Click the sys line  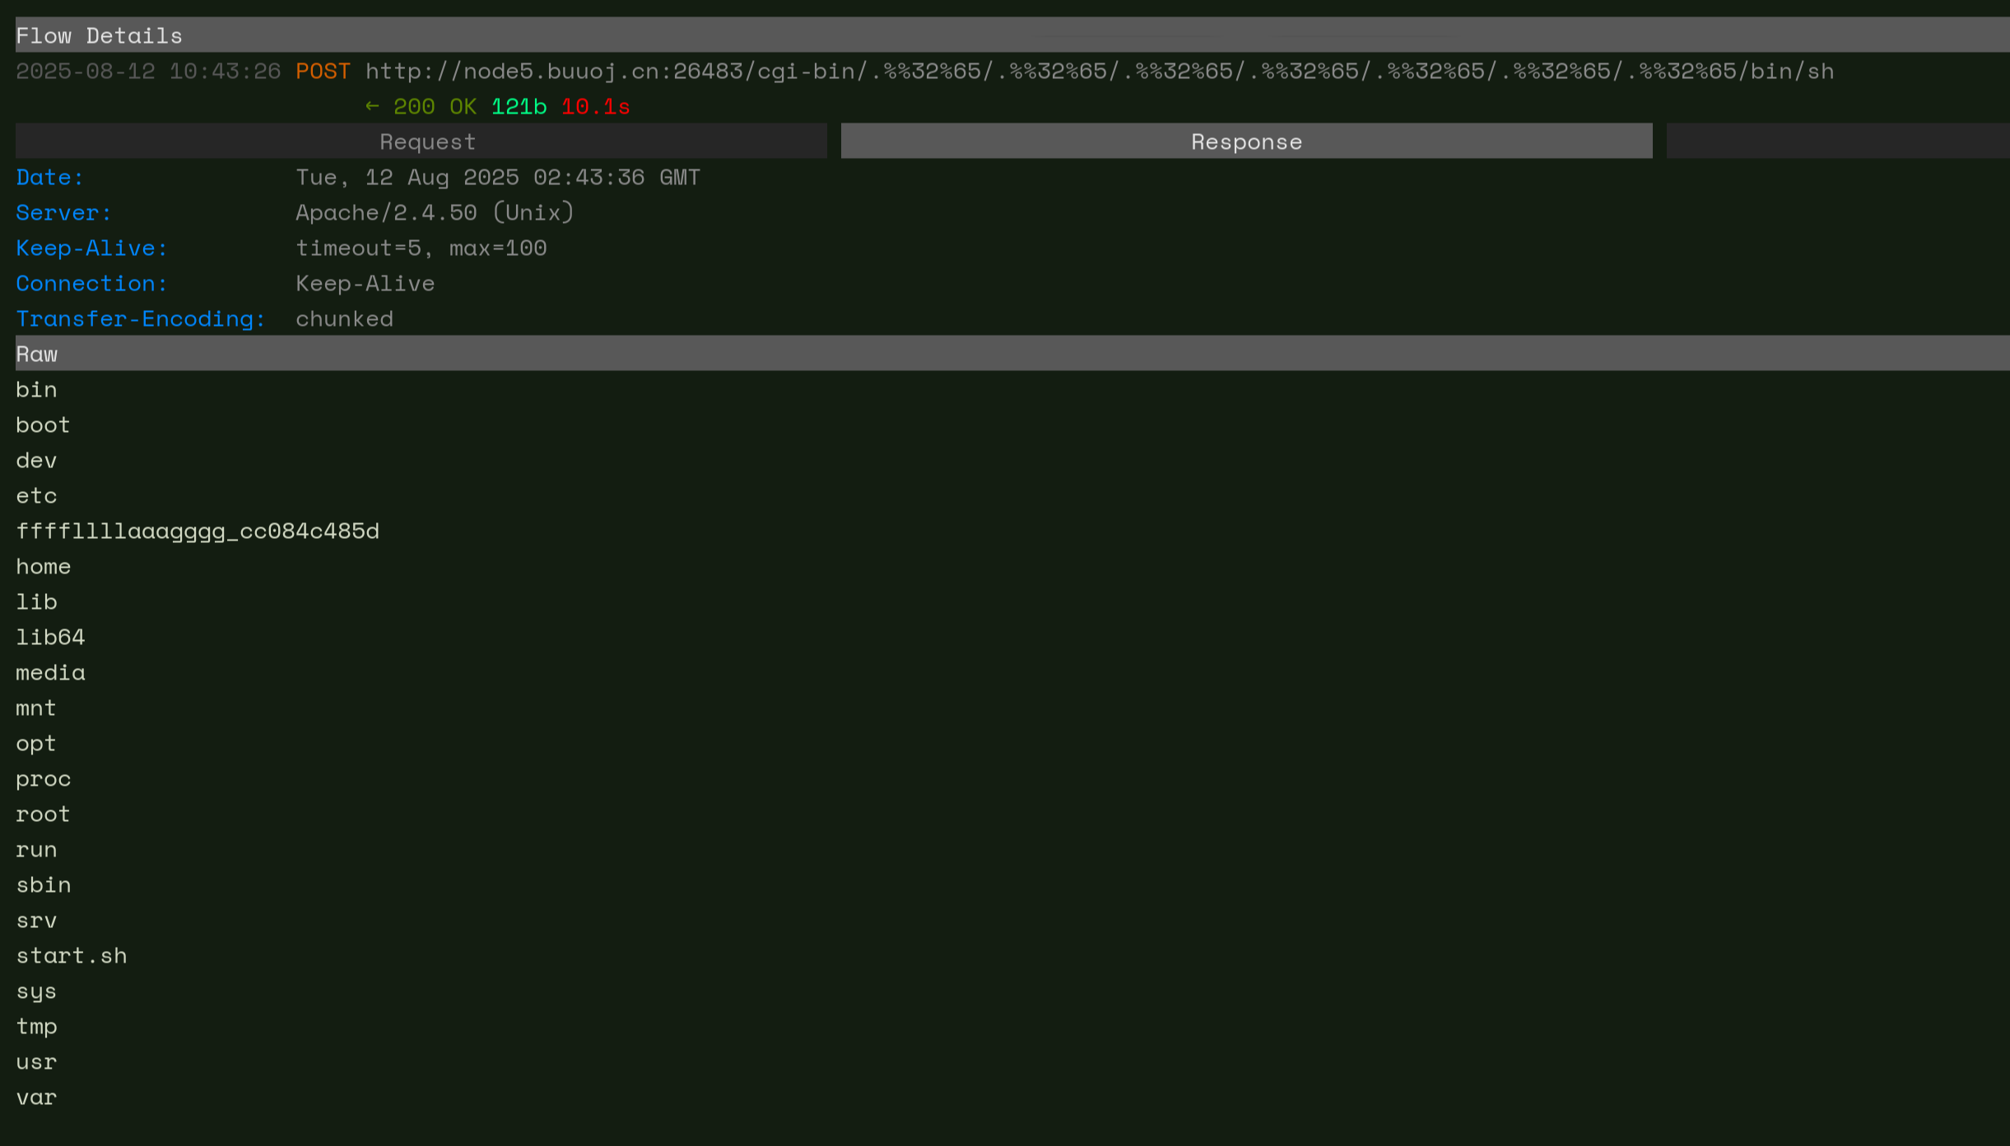(x=36, y=992)
